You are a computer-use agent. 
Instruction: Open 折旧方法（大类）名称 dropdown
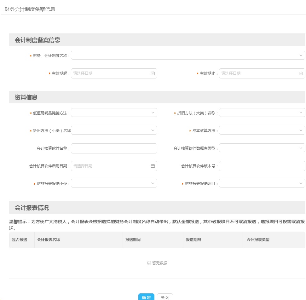tap(262, 113)
